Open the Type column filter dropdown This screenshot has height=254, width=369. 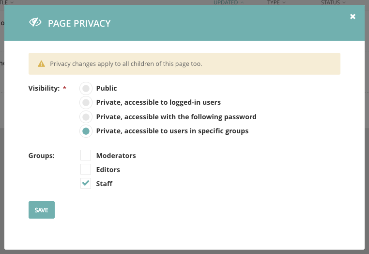coord(277,2)
